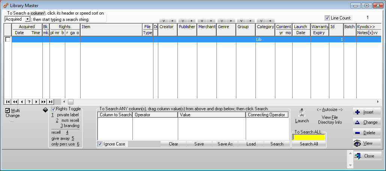Move to the next record

click(x=36, y=102)
